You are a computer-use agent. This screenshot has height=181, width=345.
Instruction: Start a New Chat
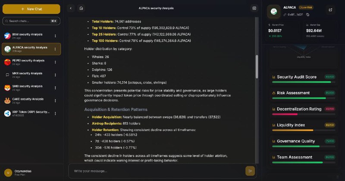[x=31, y=9]
